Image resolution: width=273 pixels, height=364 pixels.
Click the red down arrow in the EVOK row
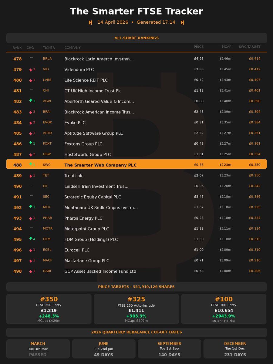tap(31, 123)
